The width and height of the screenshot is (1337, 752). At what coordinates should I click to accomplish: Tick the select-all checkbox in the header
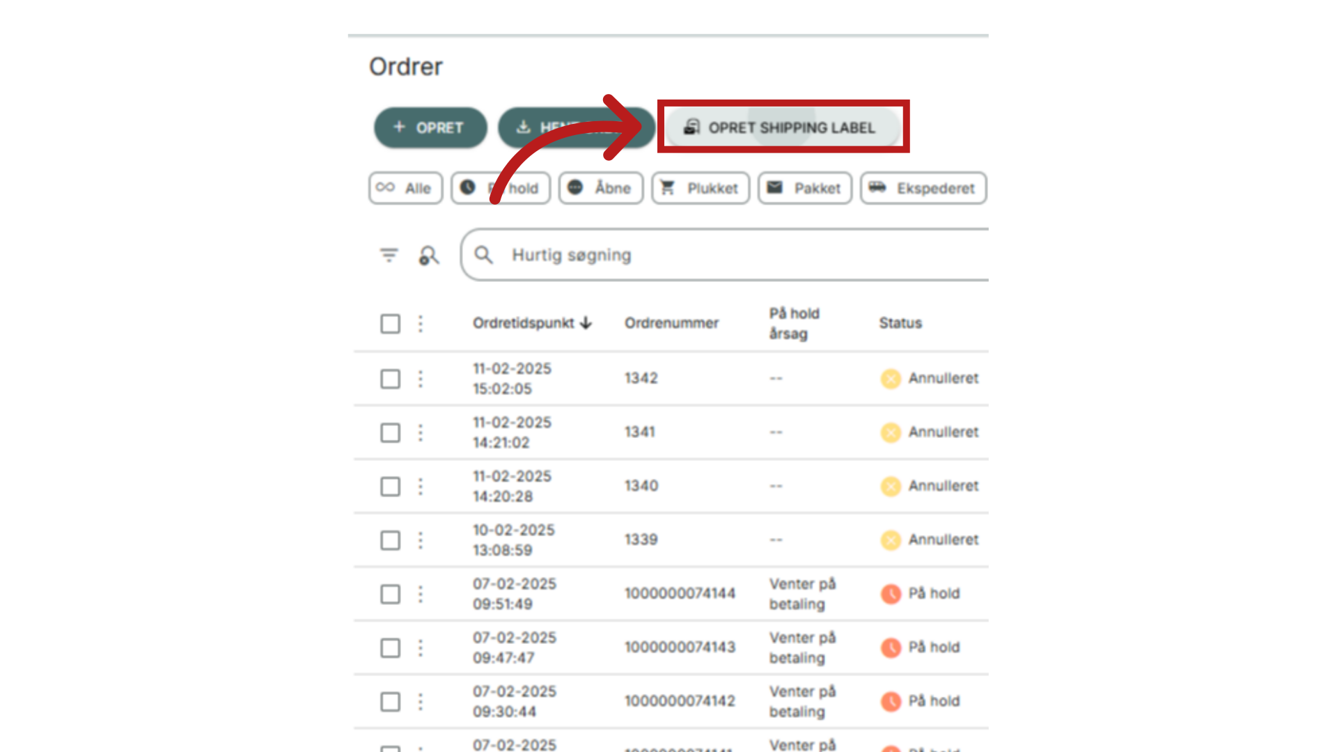tap(391, 324)
